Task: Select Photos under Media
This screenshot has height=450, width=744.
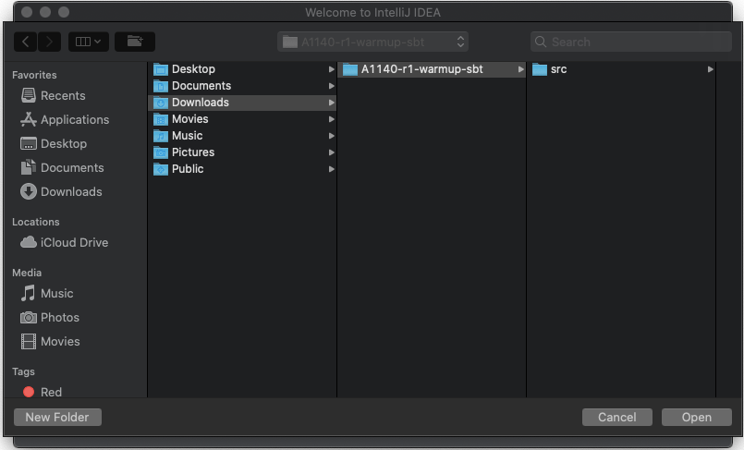Action: (x=59, y=317)
